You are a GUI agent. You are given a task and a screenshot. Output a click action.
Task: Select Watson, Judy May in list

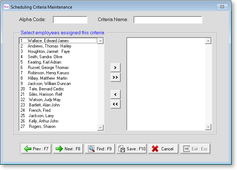click(45, 100)
